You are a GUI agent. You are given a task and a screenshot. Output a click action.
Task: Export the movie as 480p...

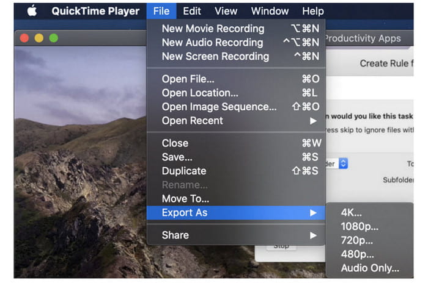click(369, 254)
